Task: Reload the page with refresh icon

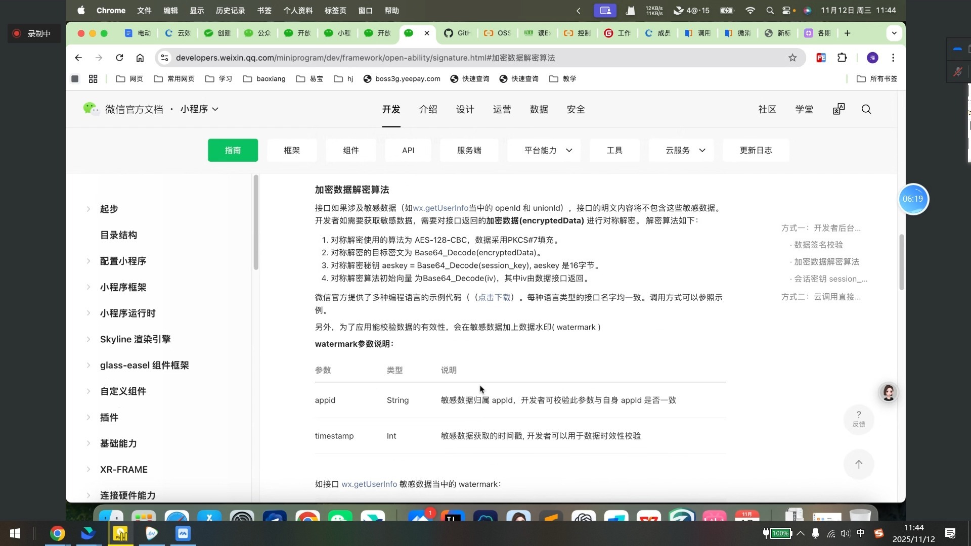Action: point(119,58)
